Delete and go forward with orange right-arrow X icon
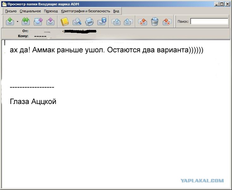Viewport: 232px width, 190px height. tap(167, 22)
